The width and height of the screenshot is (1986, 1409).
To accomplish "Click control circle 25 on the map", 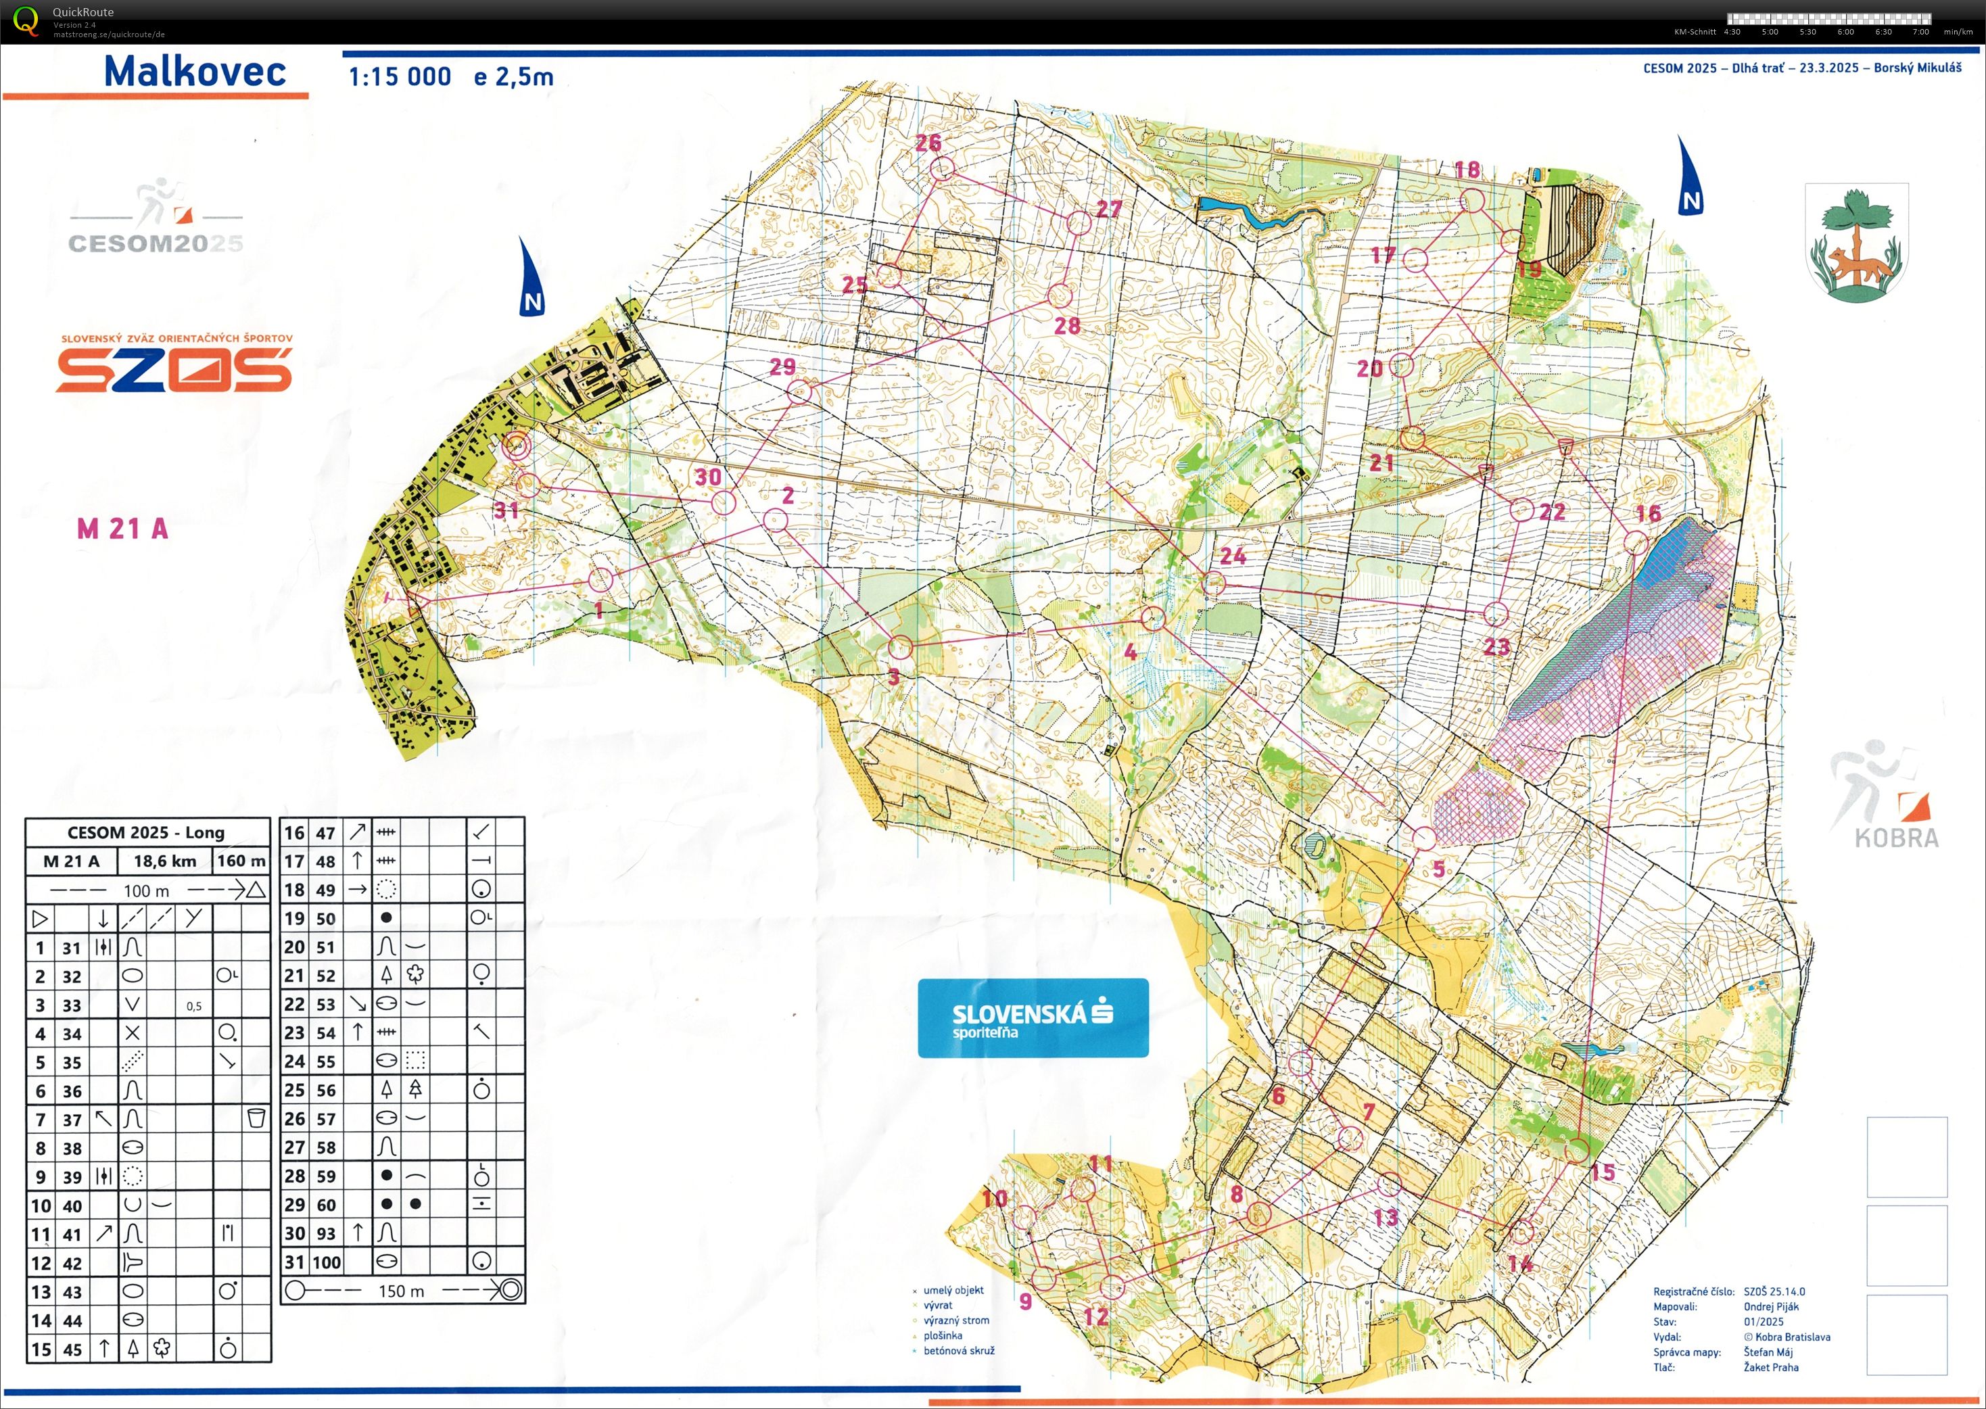I will point(889,276).
